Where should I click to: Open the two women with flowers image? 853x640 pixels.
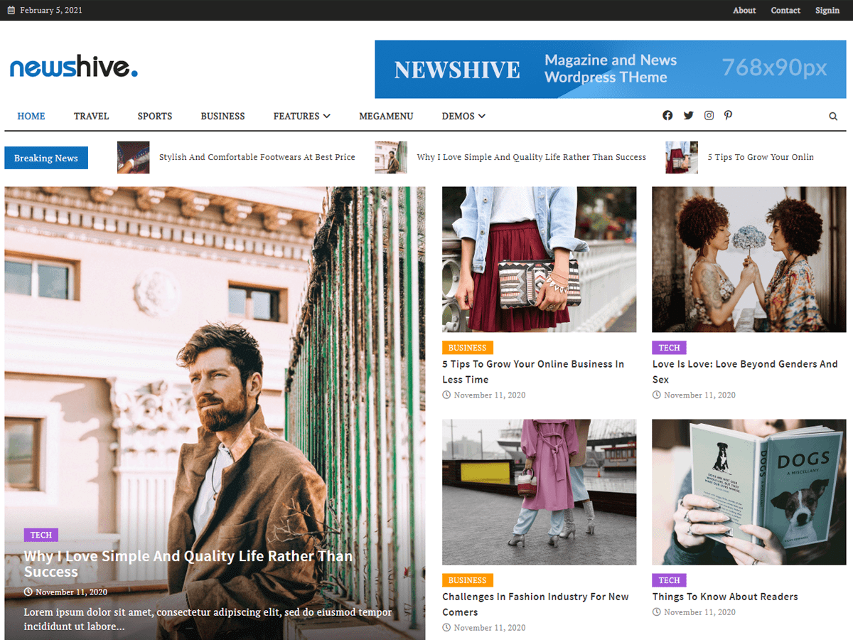749,260
